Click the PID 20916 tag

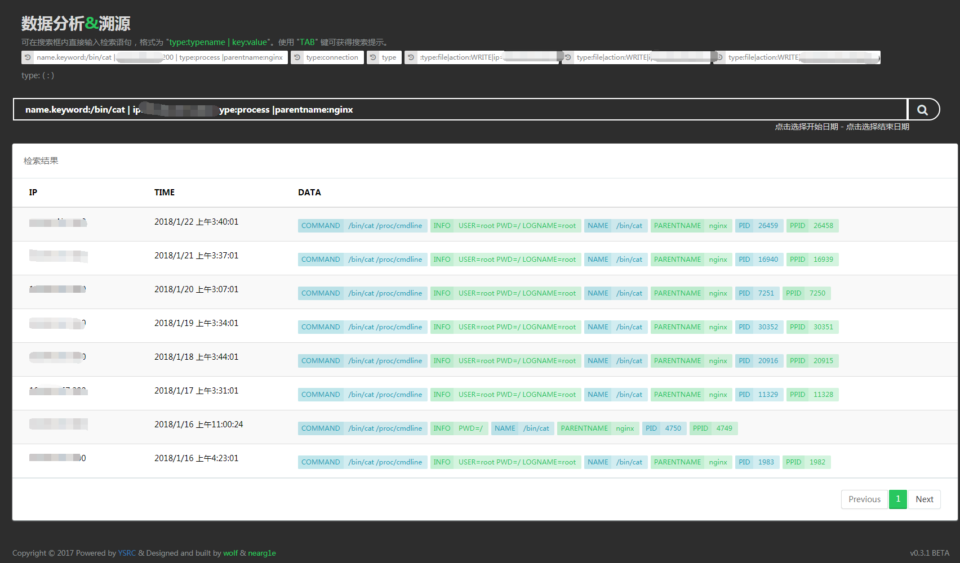759,361
